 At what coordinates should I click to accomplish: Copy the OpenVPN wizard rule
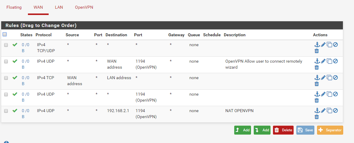[x=329, y=61]
